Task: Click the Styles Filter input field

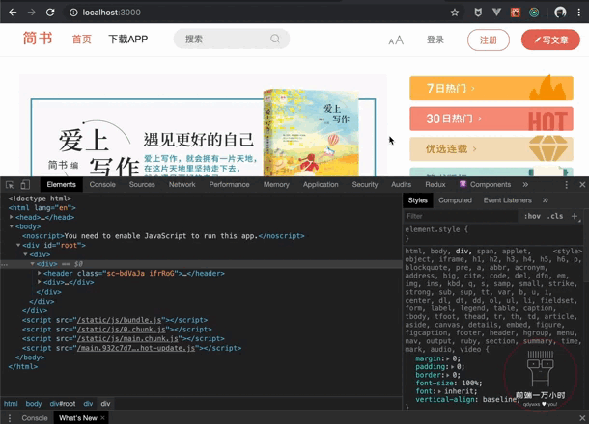Action: tap(462, 216)
